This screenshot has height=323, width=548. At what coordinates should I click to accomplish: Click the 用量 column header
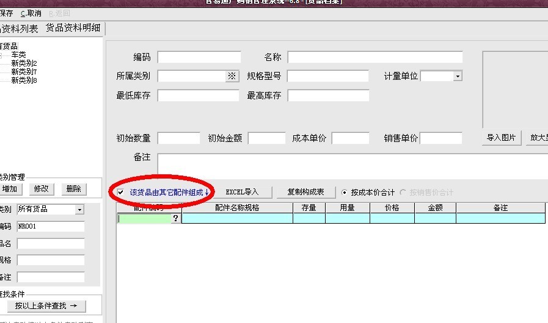(x=348, y=208)
